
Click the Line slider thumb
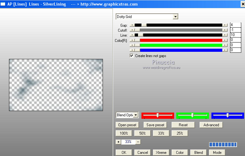[141, 35]
